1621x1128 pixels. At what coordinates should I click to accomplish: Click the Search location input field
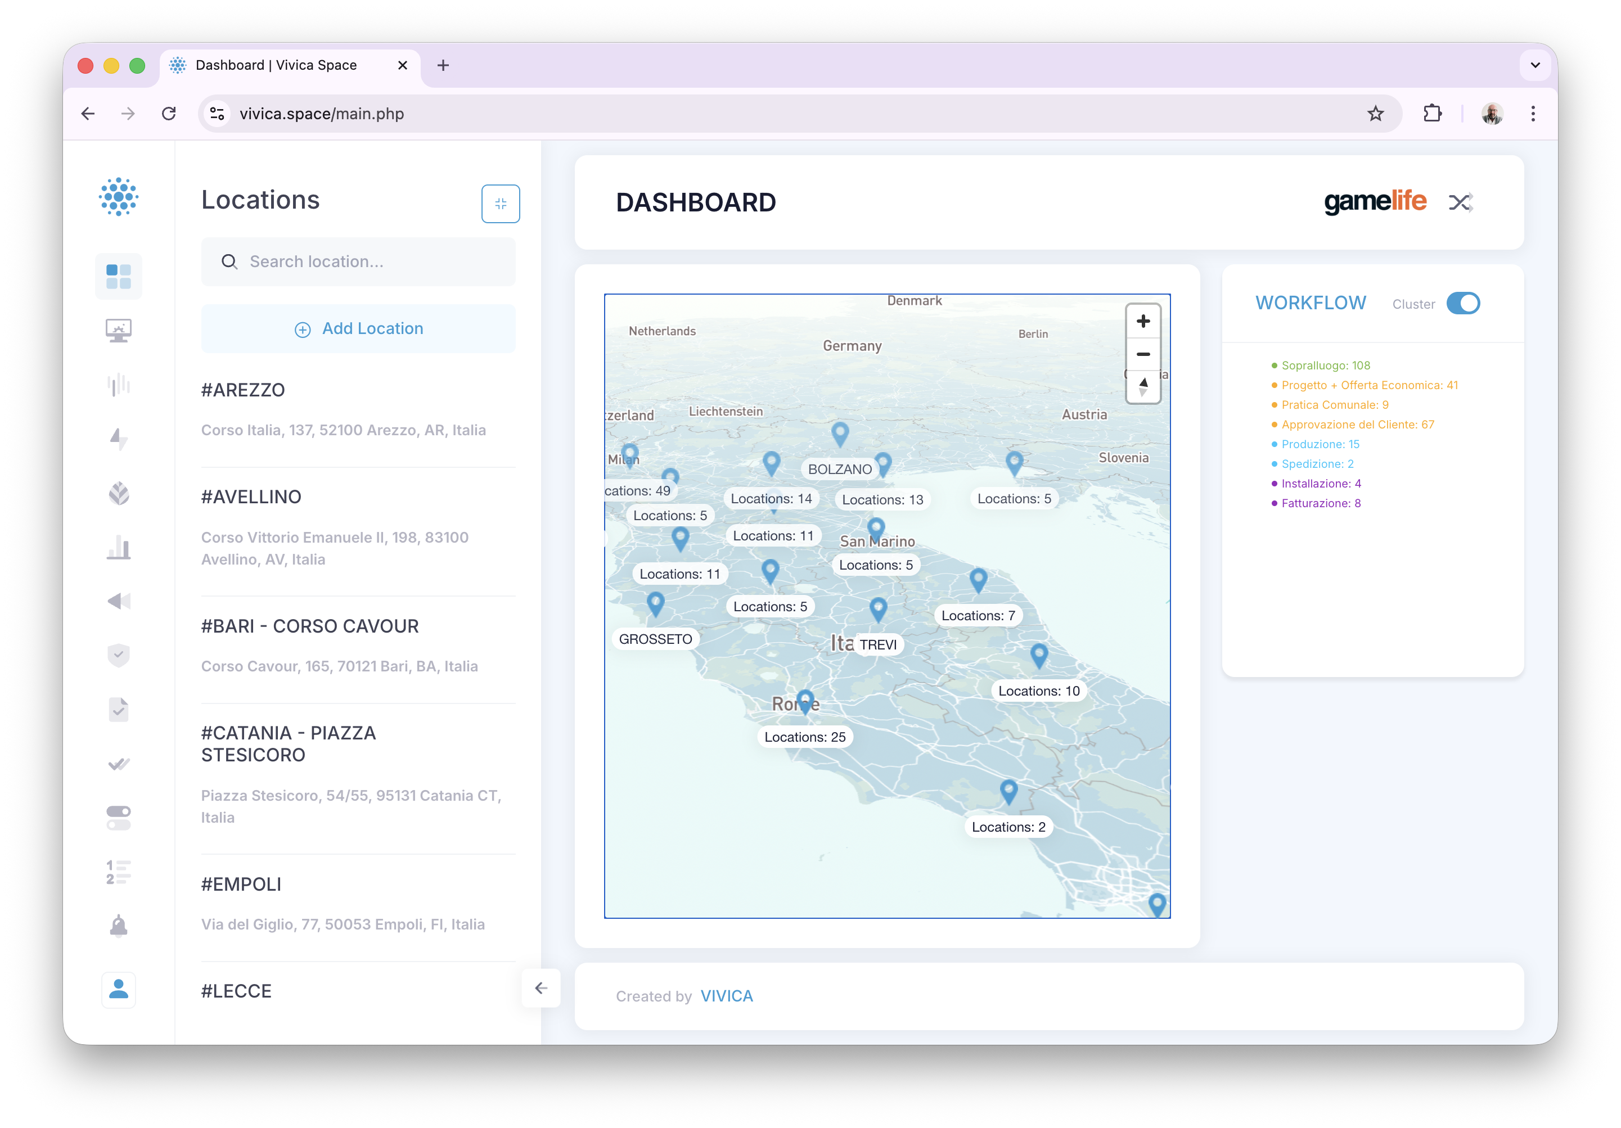[x=358, y=261]
